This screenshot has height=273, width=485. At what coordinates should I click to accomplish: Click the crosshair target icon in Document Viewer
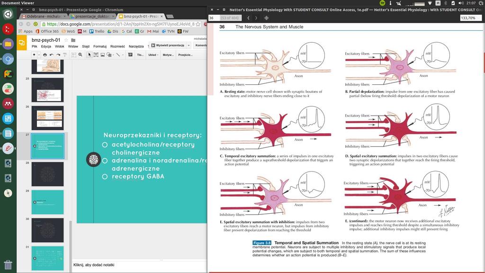pos(266,18)
